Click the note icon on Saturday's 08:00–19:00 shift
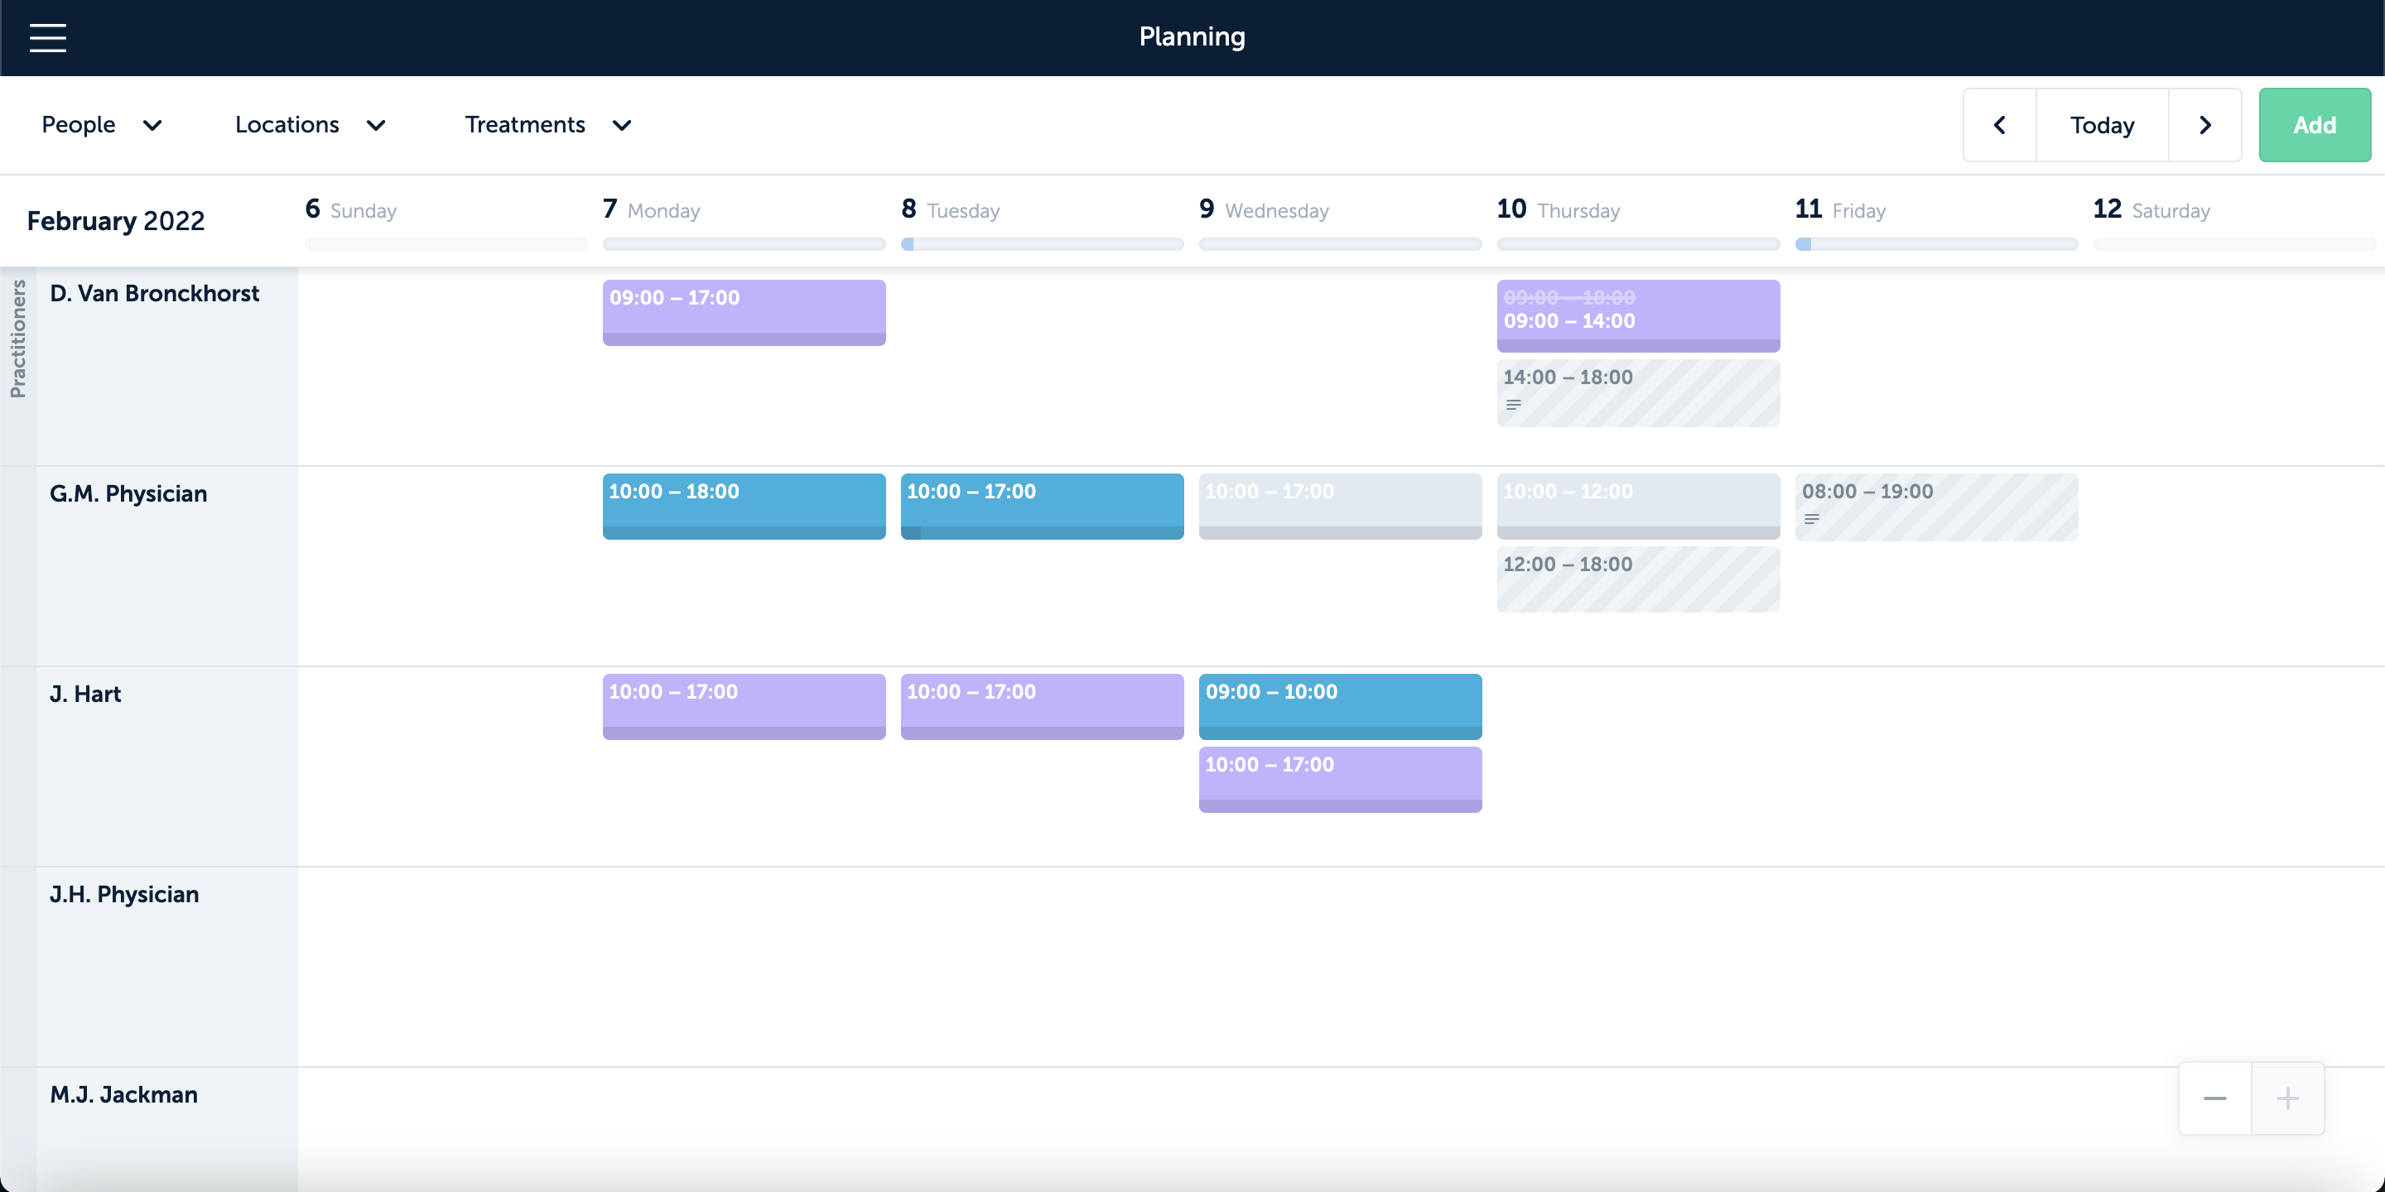2385x1192 pixels. (x=1813, y=519)
